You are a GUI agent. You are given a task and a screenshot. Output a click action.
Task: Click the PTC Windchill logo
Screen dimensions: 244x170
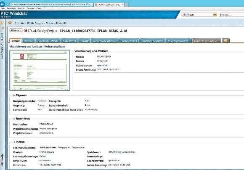coord(14,13)
